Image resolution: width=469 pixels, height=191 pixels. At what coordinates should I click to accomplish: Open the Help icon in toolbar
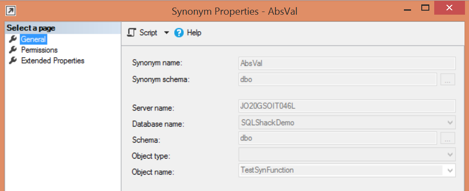179,33
